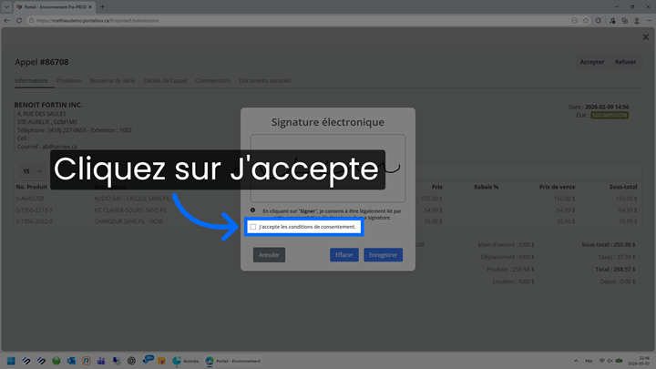Open Outlook from the taskbar
This screenshot has width=656, height=369.
click(71, 361)
